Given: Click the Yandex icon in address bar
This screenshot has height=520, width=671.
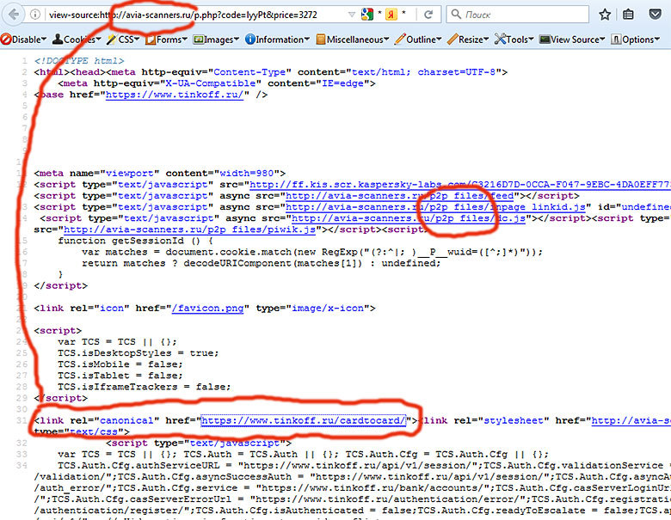Looking at the screenshot, I should [391, 15].
